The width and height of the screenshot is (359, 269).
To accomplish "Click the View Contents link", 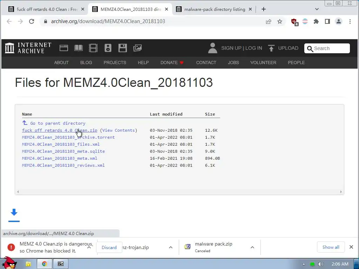I will coord(118,130).
